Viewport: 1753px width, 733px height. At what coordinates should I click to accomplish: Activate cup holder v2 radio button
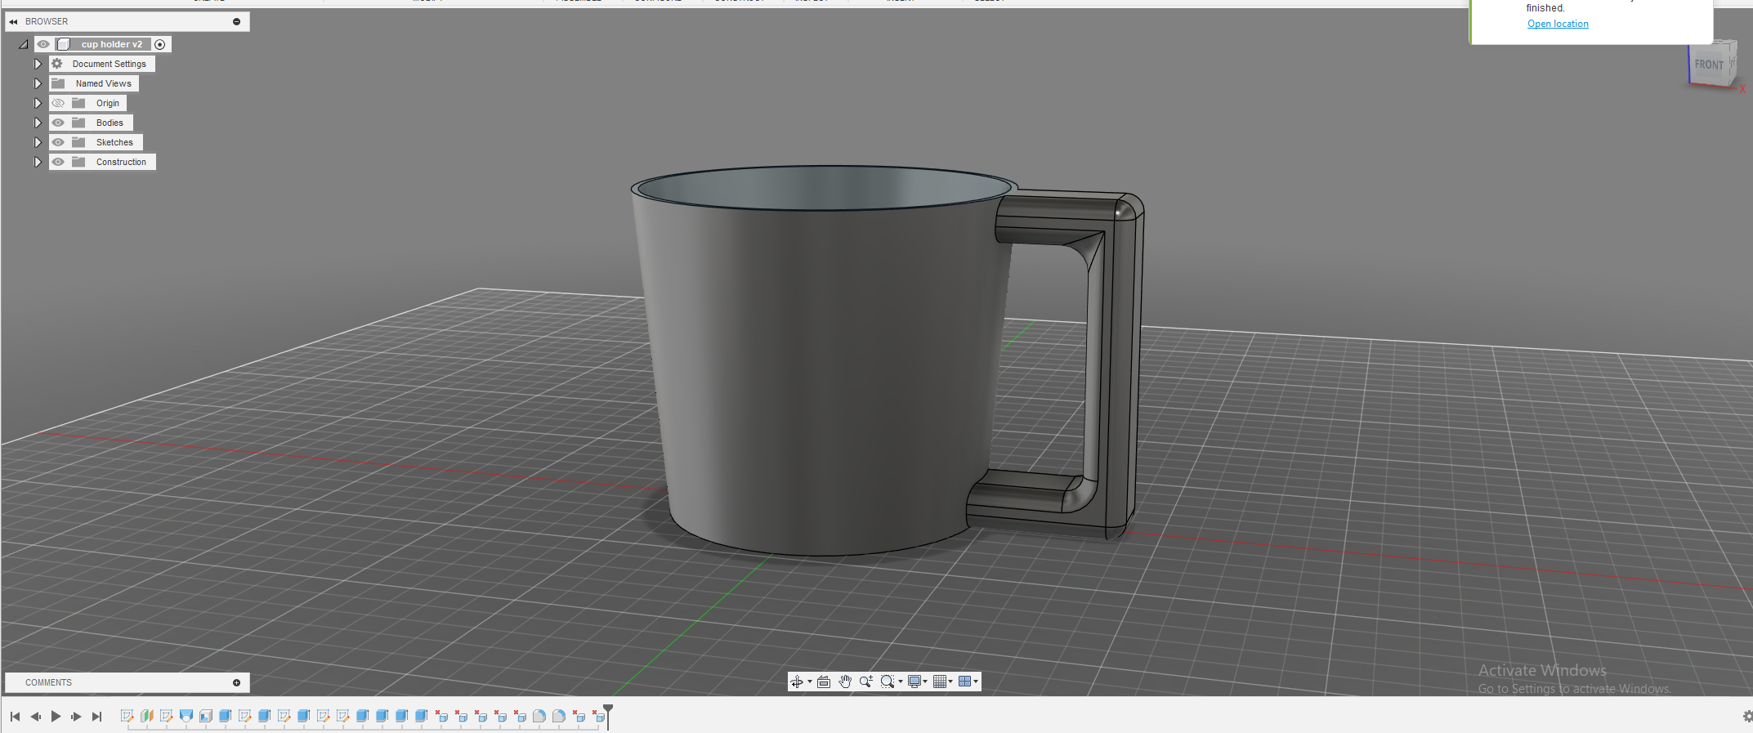pos(160,44)
